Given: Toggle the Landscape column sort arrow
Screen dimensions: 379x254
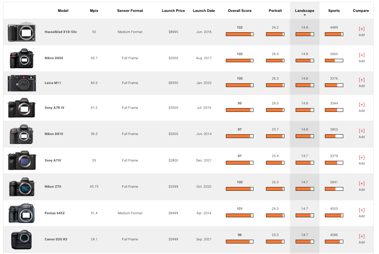Looking at the screenshot, I should click(304, 15).
